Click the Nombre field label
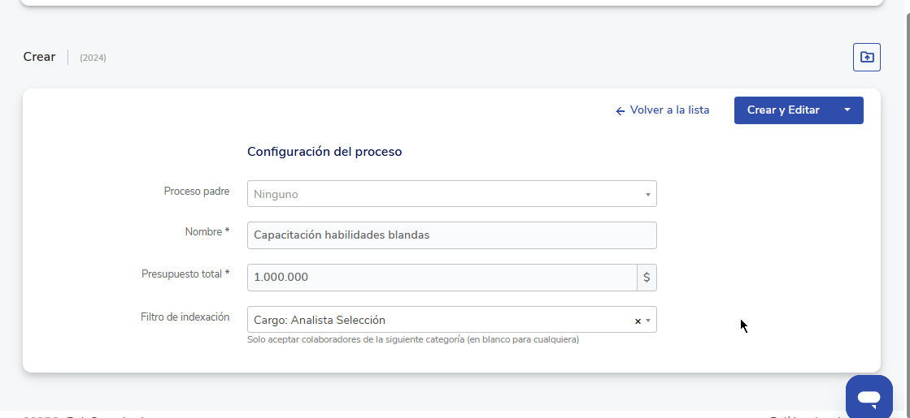 207,232
